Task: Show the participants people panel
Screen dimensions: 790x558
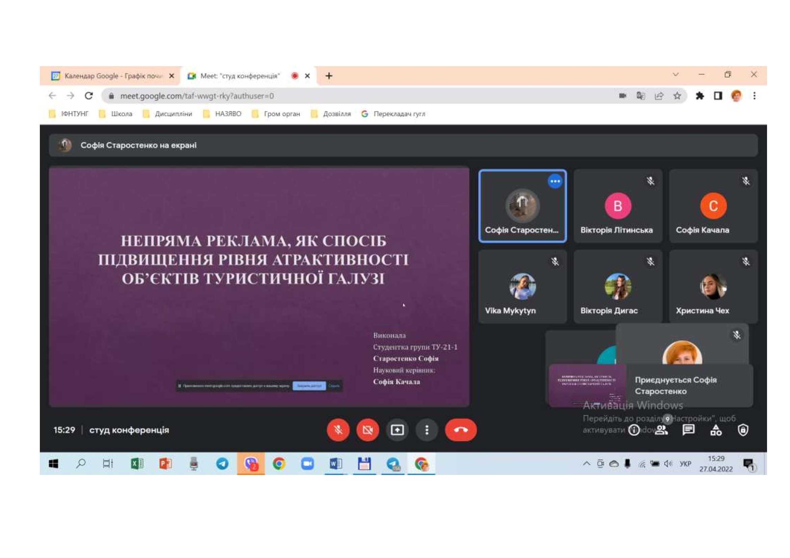Action: pyautogui.click(x=661, y=430)
